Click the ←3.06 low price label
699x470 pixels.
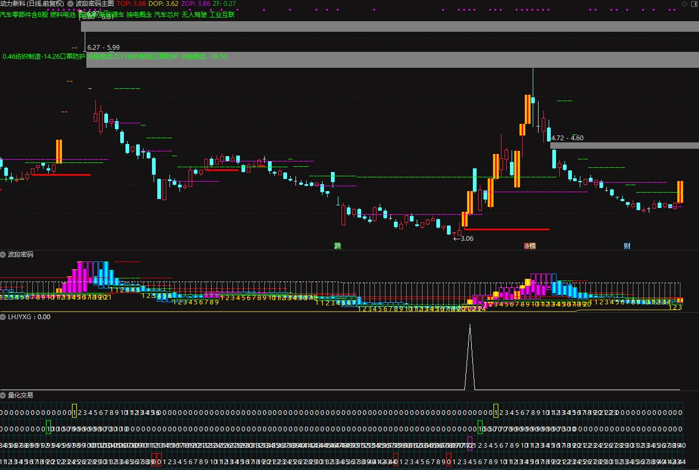pyautogui.click(x=463, y=239)
